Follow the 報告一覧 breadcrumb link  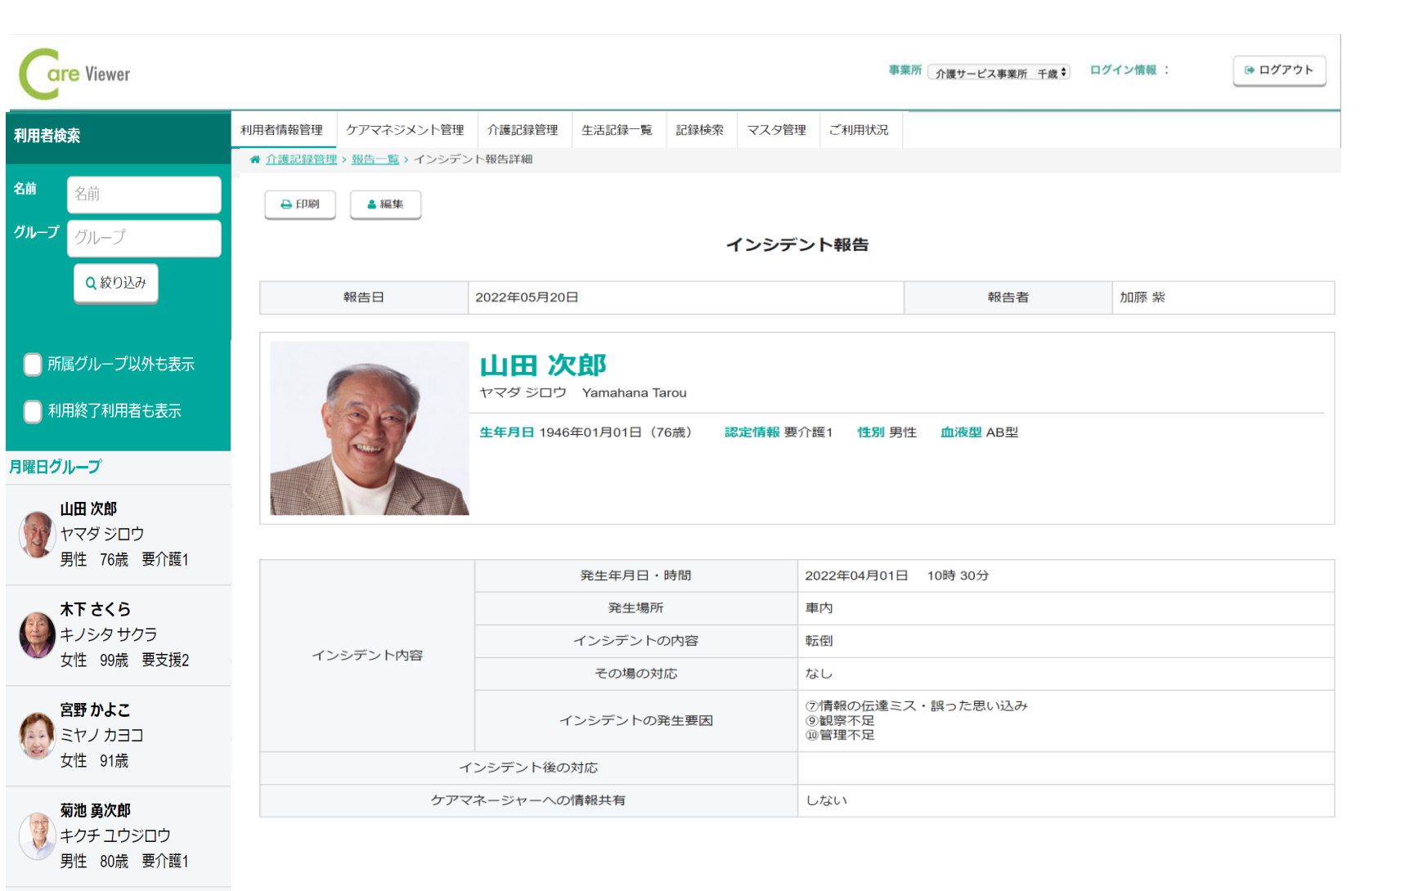[x=375, y=159]
